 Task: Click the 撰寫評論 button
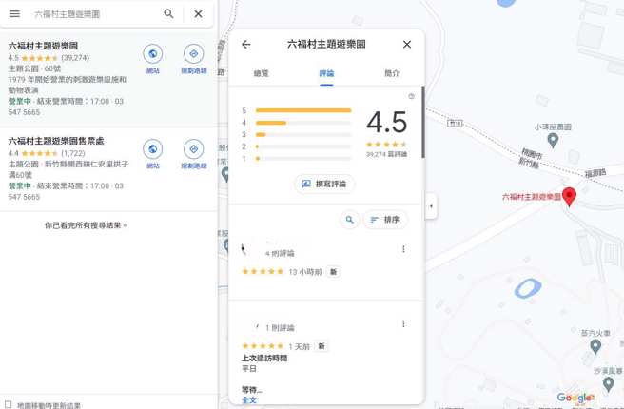(x=324, y=184)
